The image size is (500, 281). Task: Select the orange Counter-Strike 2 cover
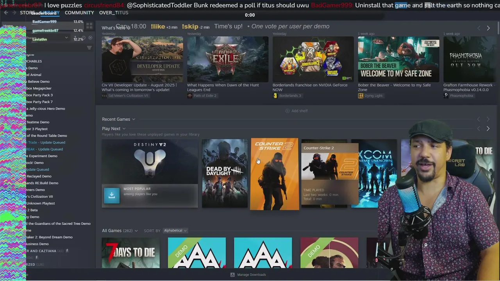(x=275, y=174)
